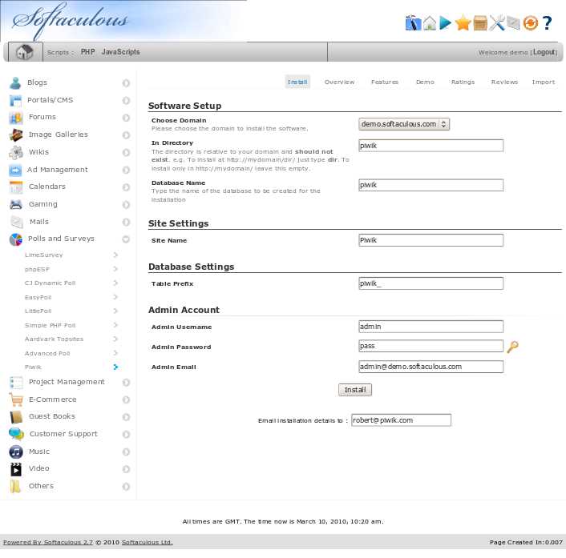Click the Forums category icon
The height and width of the screenshot is (558, 566).
click(x=15, y=118)
